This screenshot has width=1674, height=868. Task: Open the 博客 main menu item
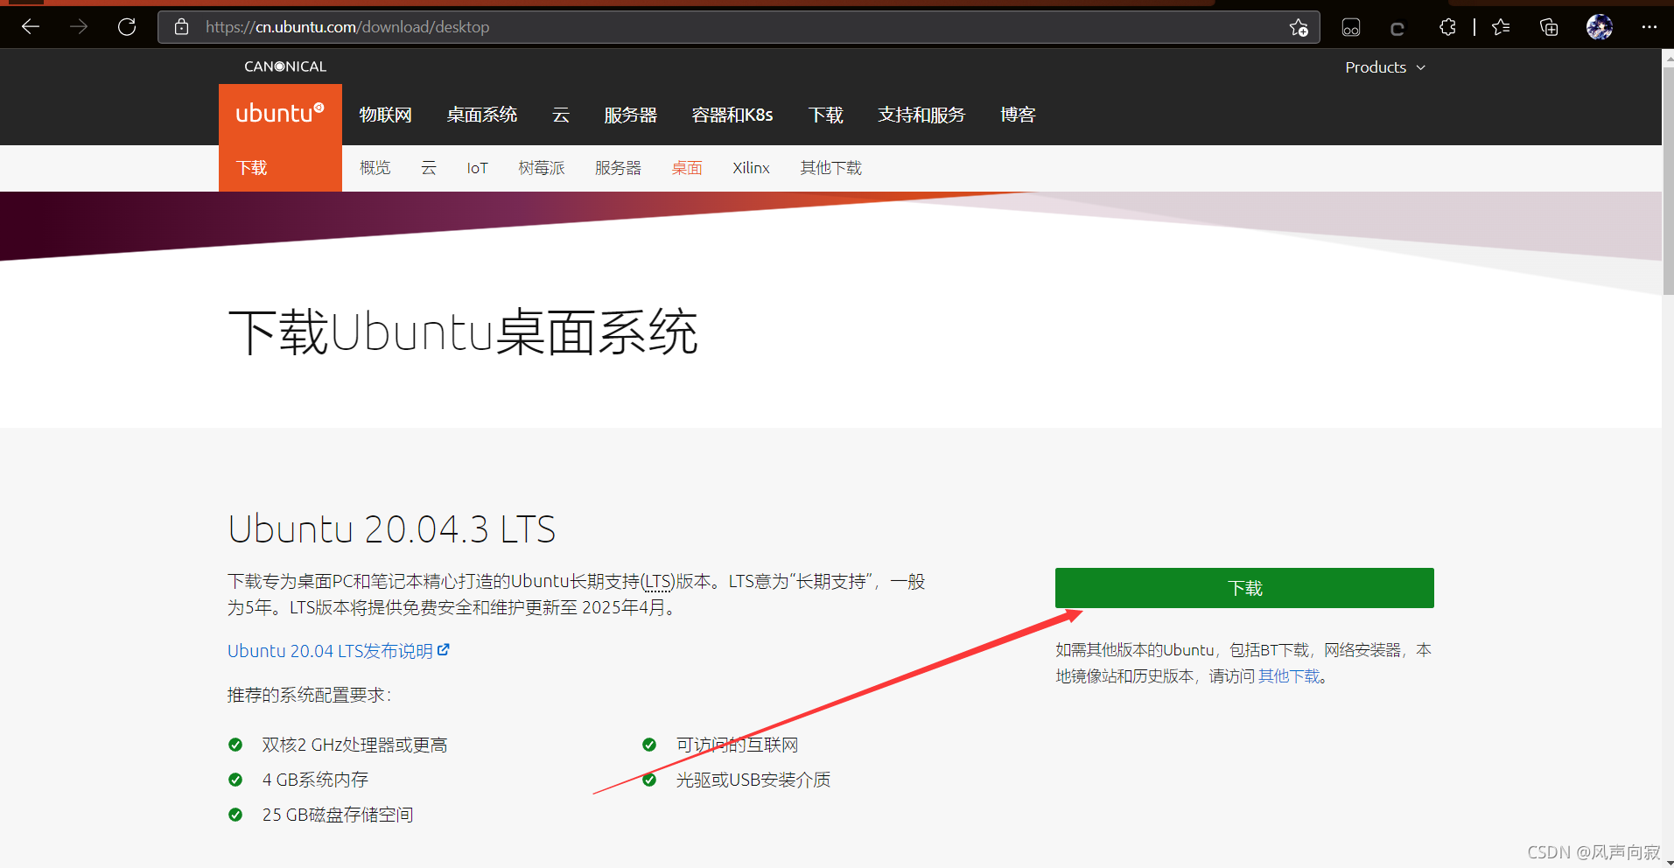click(x=1018, y=115)
